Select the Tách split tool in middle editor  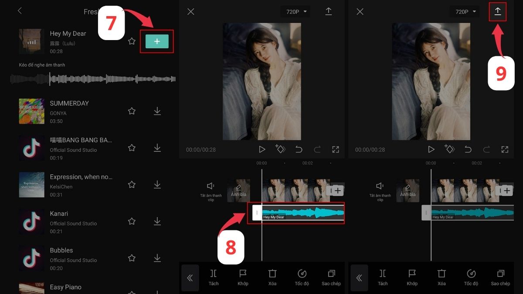coord(214,277)
